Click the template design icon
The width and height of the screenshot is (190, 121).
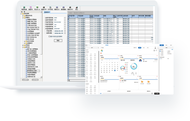pyautogui.click(x=57, y=7)
